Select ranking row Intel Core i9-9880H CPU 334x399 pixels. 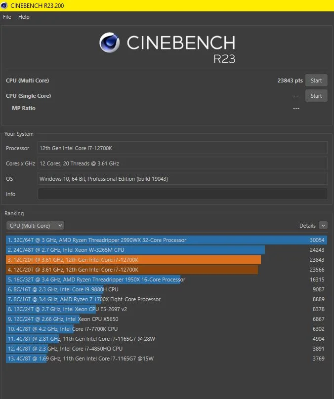pos(167,289)
